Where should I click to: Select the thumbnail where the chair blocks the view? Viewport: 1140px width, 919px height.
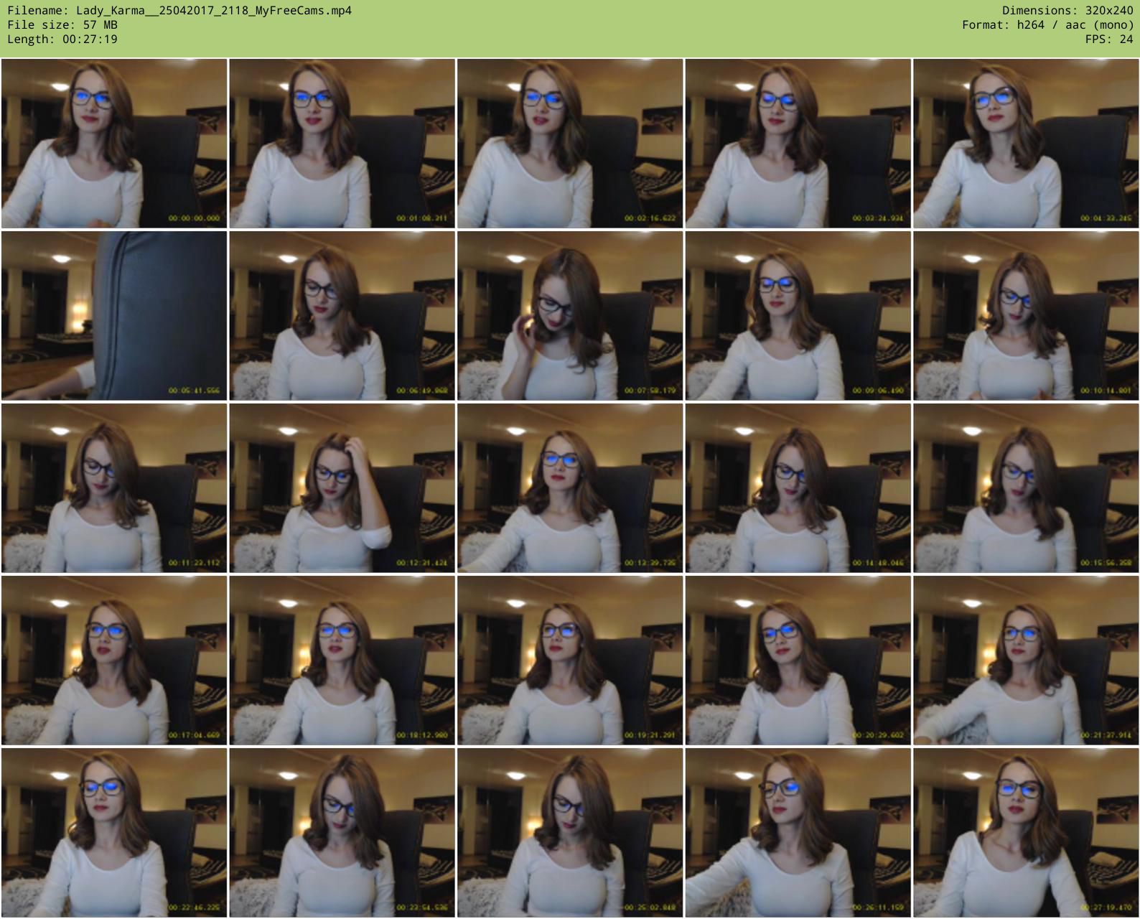[114, 315]
